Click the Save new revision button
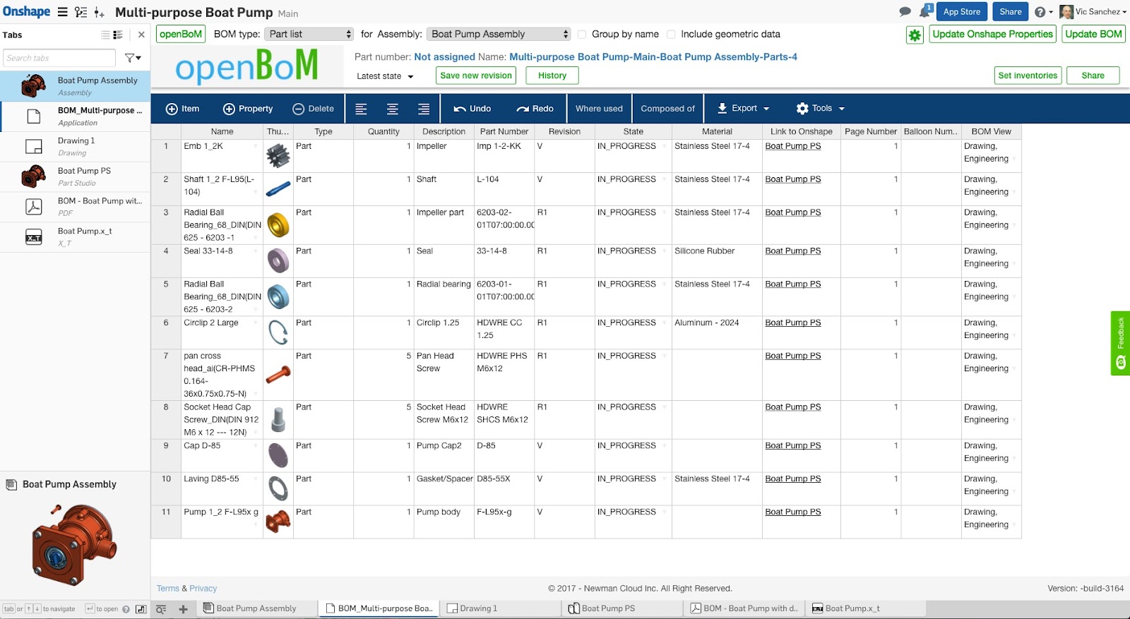This screenshot has width=1130, height=619. pos(476,76)
